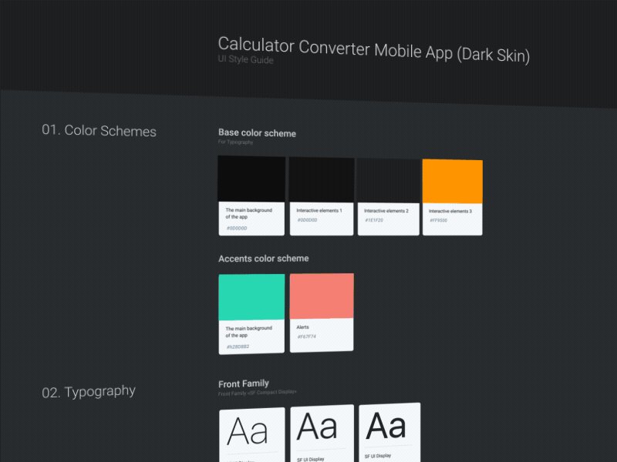Click the Interactive elements 2 color block
The width and height of the screenshot is (617, 462).
[x=389, y=181]
